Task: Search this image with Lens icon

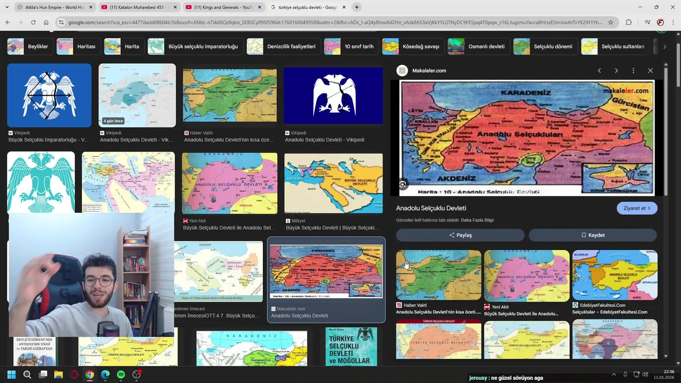Action: coord(403,184)
